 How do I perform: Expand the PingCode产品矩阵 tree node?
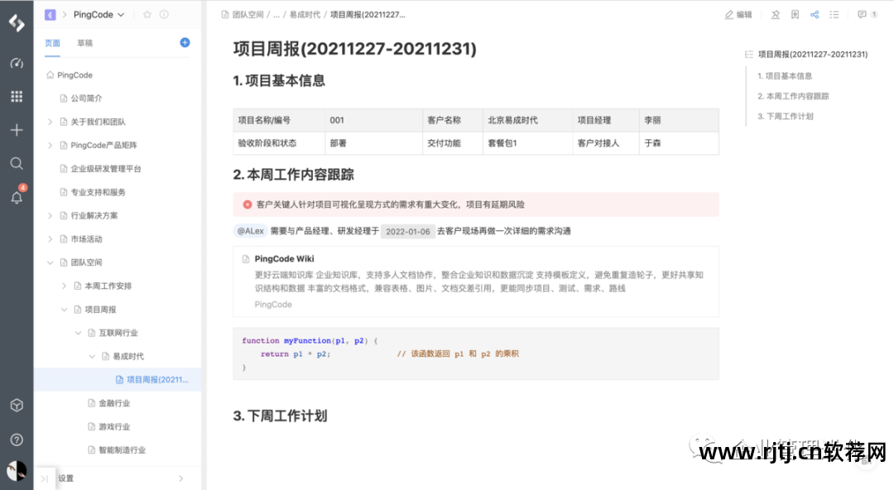[x=50, y=145]
